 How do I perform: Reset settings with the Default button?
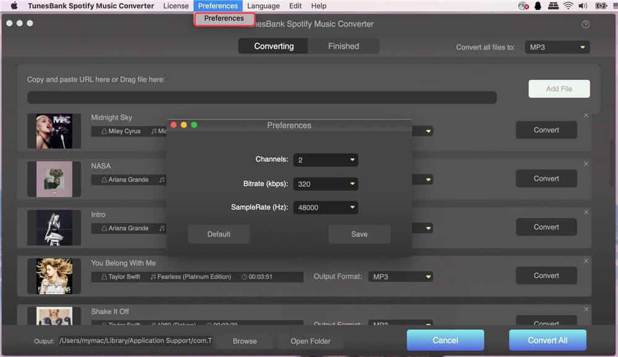[x=219, y=234]
